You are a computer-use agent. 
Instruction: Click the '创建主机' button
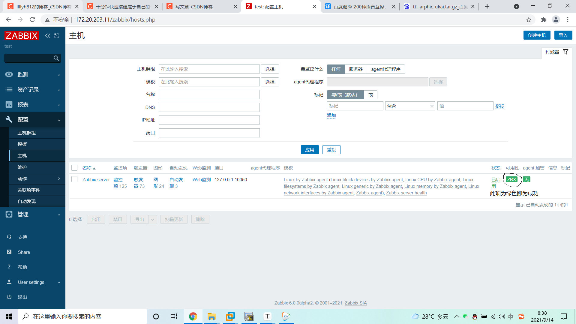point(537,35)
